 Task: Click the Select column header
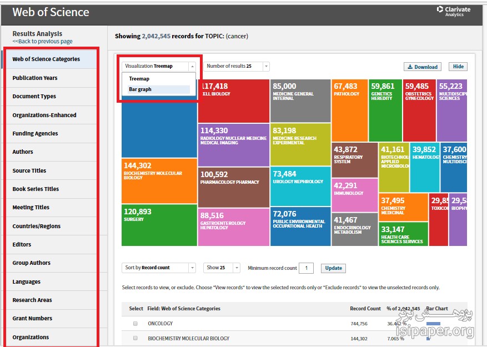click(x=136, y=309)
